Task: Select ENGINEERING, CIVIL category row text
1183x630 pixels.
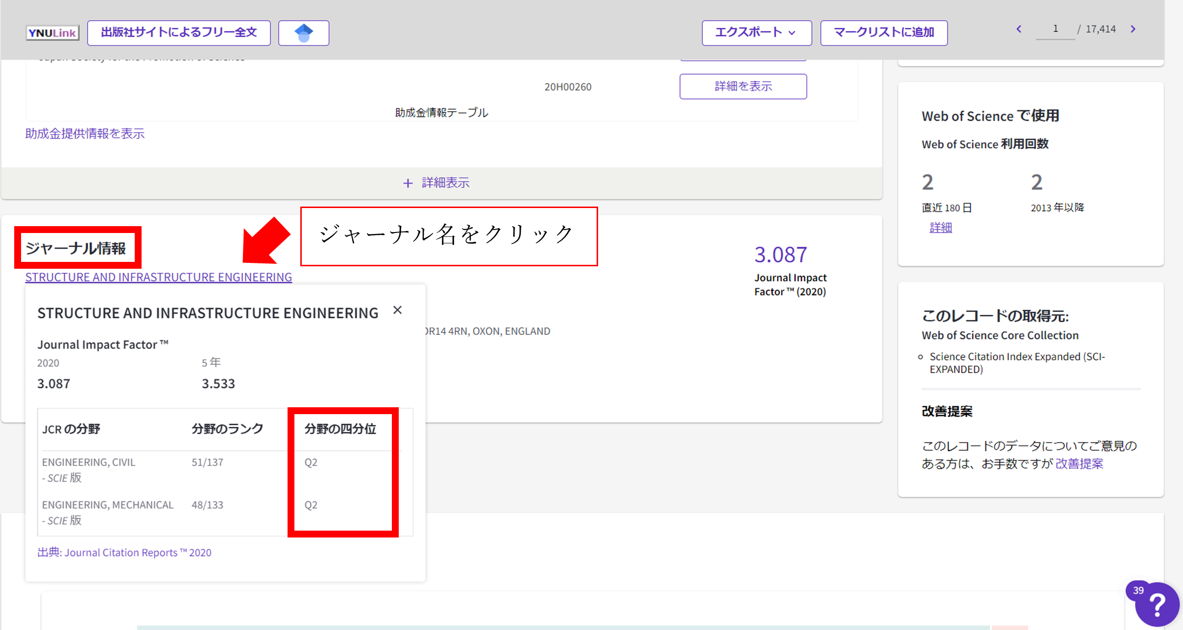Action: pos(89,462)
